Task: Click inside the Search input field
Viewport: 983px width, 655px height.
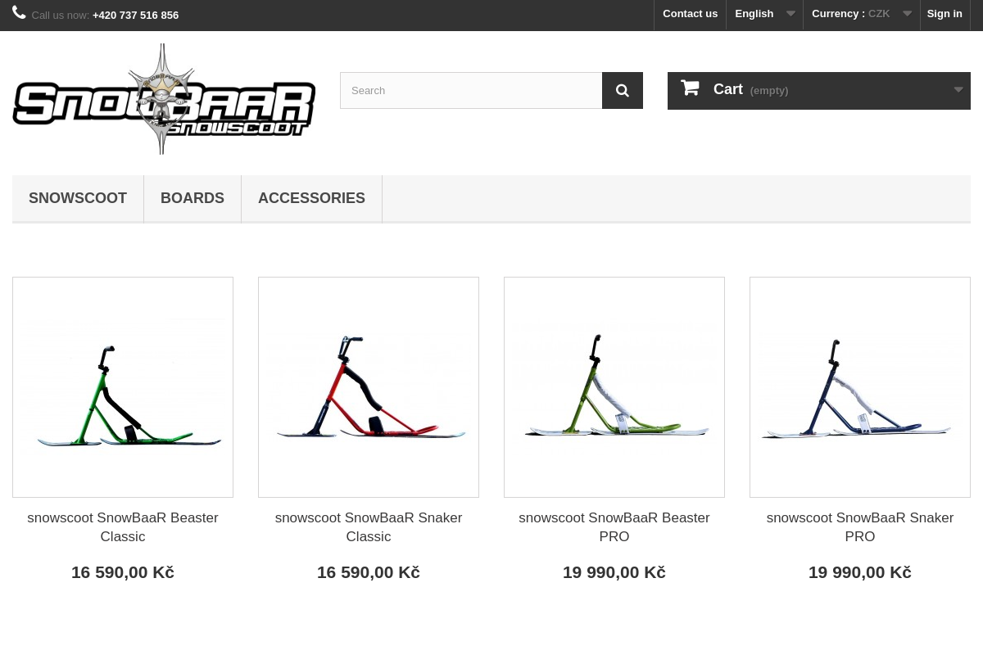Action: tap(471, 90)
